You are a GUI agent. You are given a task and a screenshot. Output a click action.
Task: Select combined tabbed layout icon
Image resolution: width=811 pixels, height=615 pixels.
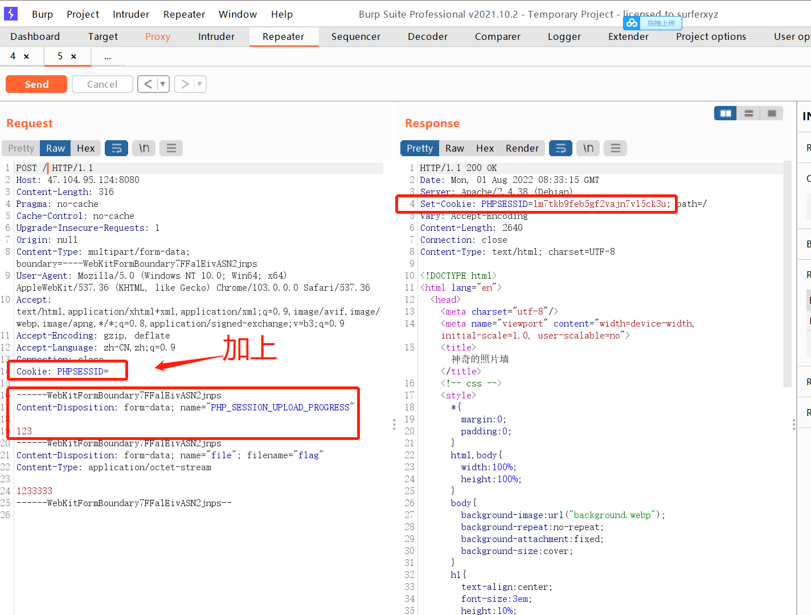pyautogui.click(x=772, y=113)
